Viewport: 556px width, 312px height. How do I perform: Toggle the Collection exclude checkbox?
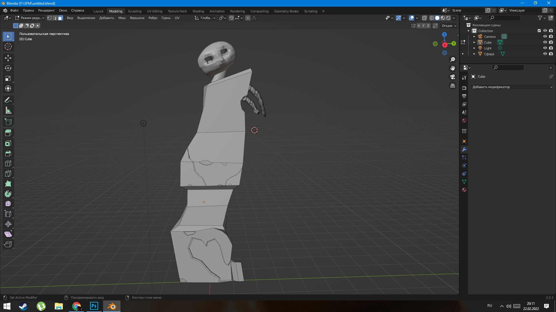(x=539, y=31)
